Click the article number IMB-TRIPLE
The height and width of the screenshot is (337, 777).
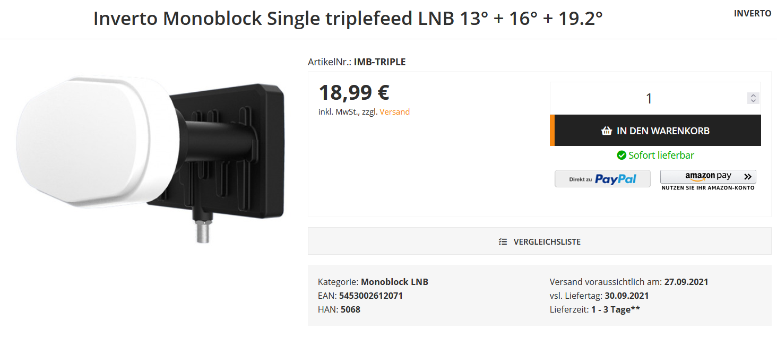379,62
